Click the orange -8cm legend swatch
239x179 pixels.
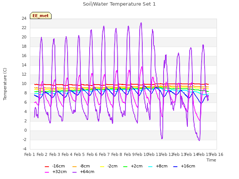pos(74,167)
